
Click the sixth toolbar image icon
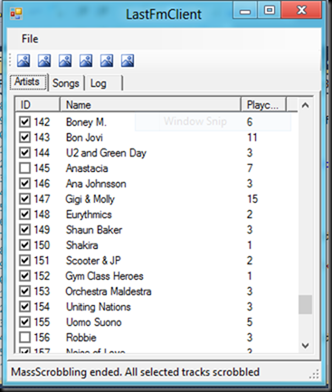tap(128, 61)
